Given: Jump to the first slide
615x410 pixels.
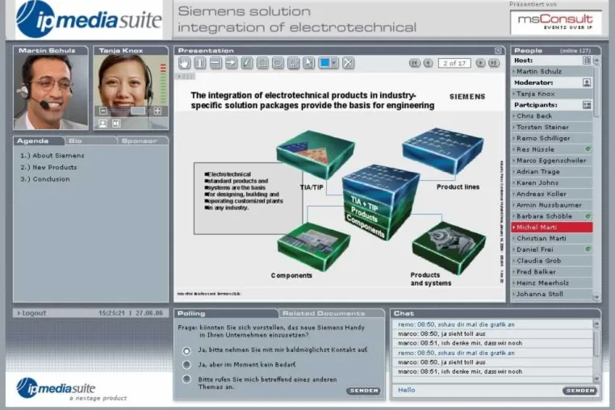Looking at the screenshot, I should [x=414, y=63].
